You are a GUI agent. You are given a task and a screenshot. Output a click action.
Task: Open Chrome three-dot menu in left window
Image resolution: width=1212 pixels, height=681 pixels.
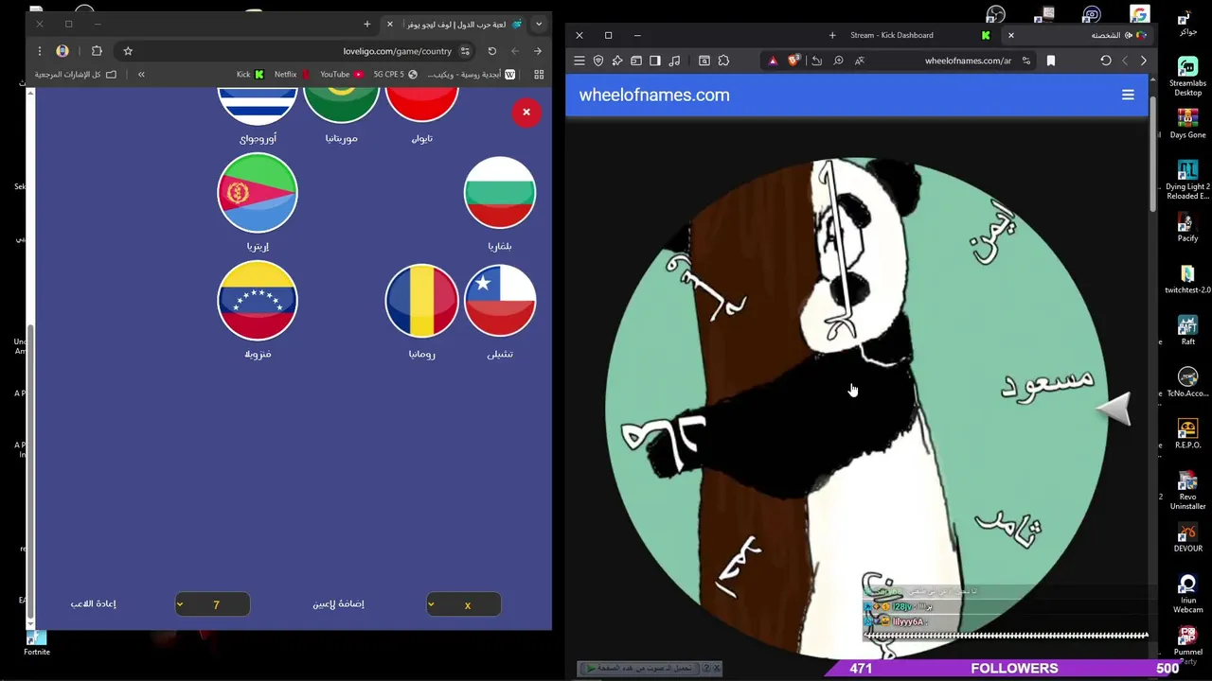[x=40, y=51]
